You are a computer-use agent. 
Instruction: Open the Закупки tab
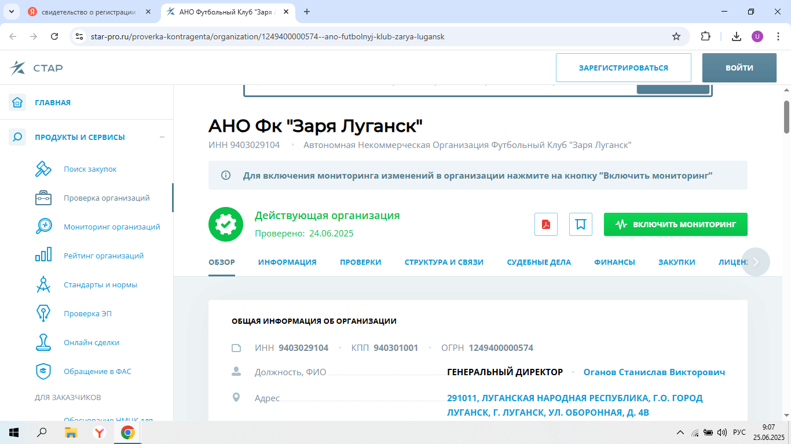pos(677,262)
